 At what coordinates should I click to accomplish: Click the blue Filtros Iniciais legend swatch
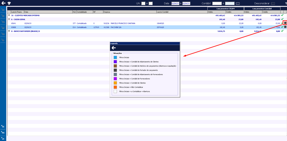coord(115,57)
